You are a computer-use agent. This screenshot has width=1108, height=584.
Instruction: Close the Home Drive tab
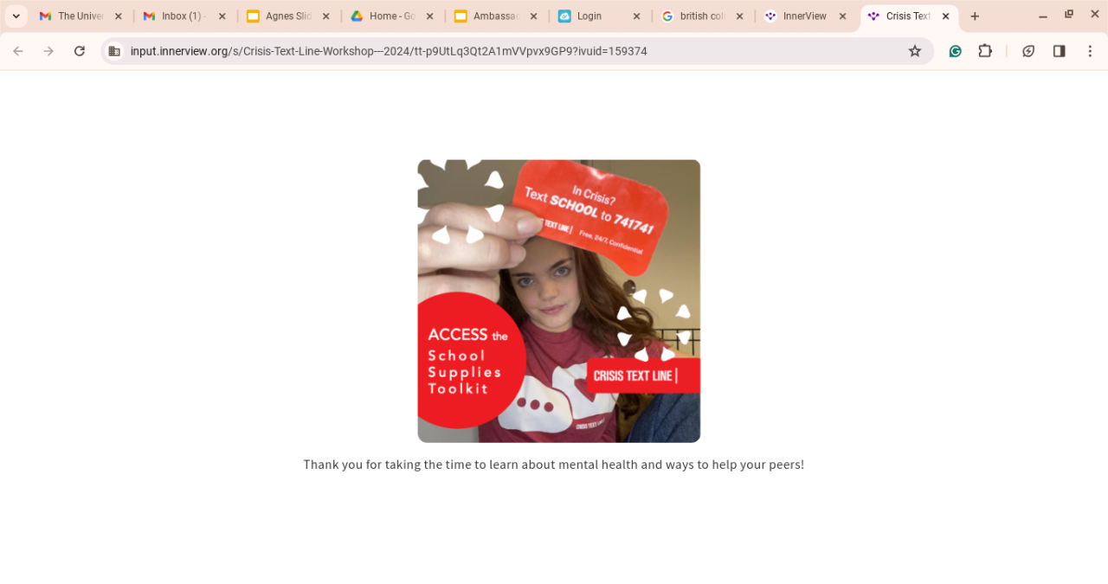click(x=430, y=16)
